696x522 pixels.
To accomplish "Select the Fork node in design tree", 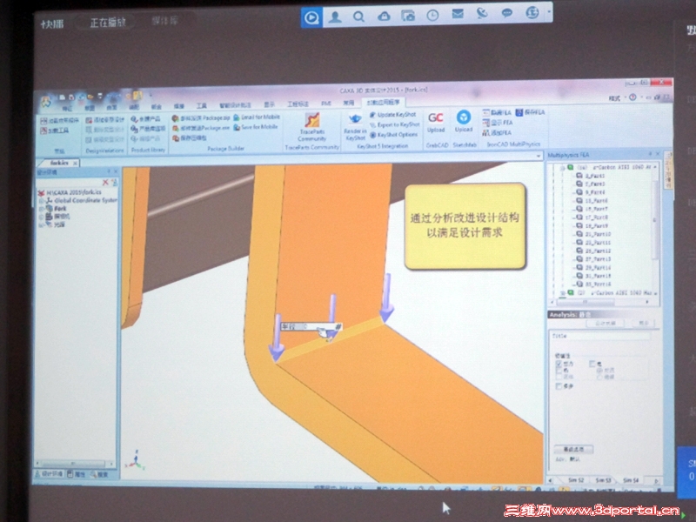I will pyautogui.click(x=60, y=208).
